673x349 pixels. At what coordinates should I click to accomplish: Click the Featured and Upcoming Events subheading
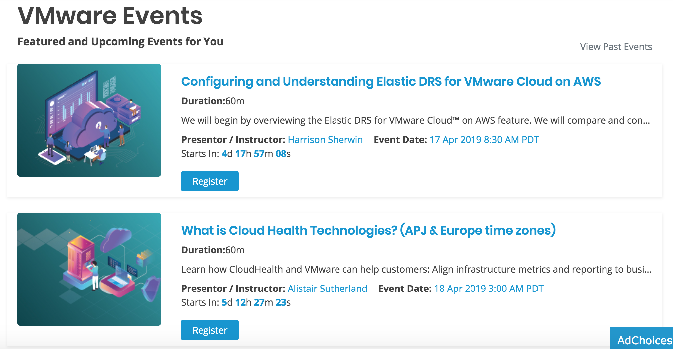tap(120, 42)
